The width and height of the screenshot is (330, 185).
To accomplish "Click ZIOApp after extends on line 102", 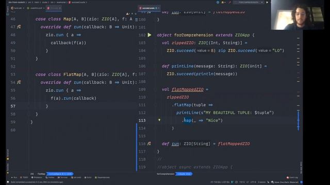I will (x=242, y=35).
